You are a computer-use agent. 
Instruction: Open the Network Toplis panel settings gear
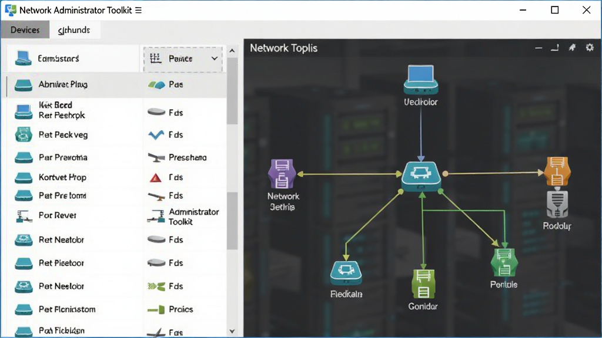[x=590, y=48]
